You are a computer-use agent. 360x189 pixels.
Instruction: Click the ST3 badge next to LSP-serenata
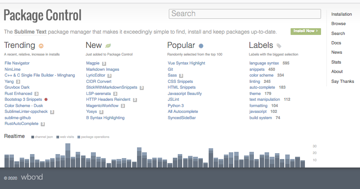[x=115, y=94]
